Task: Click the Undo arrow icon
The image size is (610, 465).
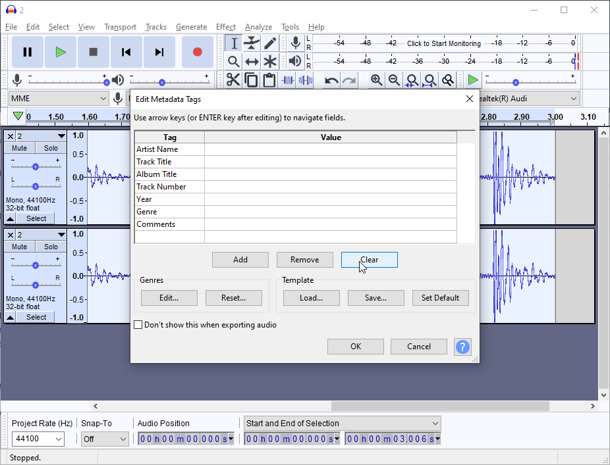Action: coord(331,80)
